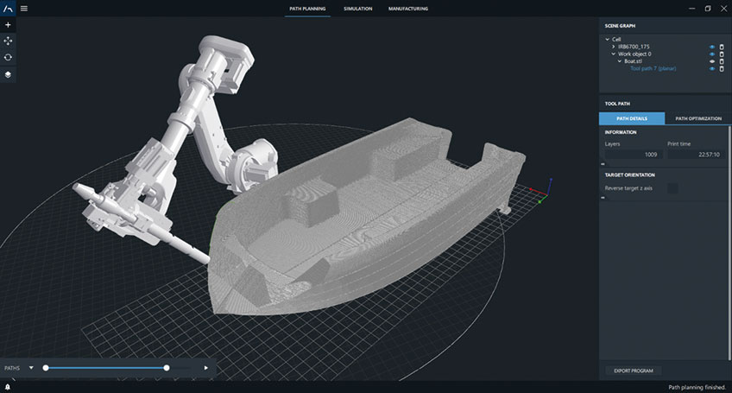The width and height of the screenshot is (732, 393).
Task: Delete Boat.stl using its trash icon
Action: click(722, 61)
